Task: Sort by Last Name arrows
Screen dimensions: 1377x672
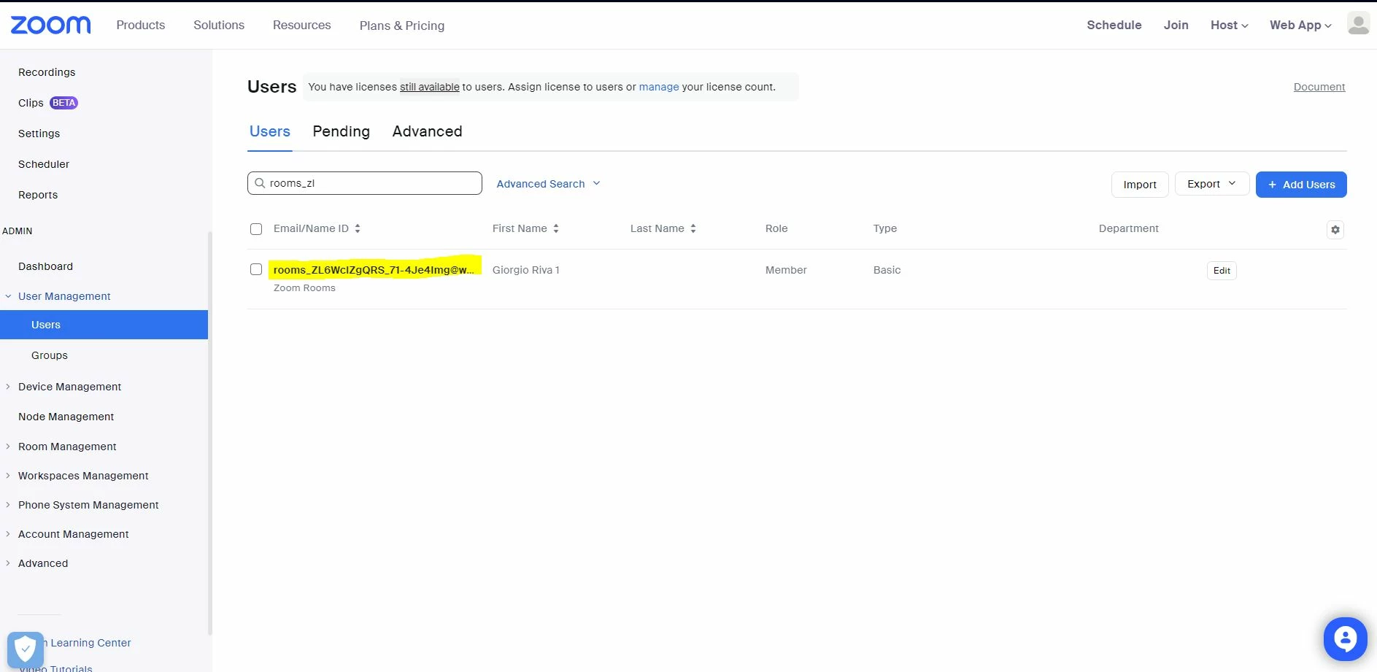Action: point(693,228)
